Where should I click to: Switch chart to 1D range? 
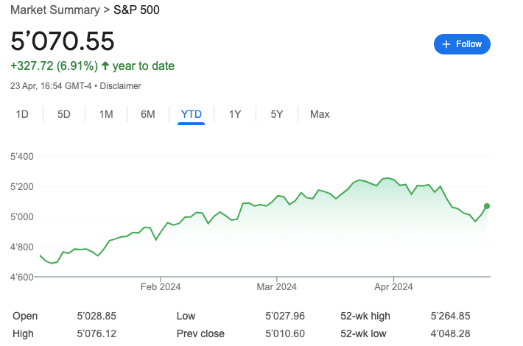[x=22, y=114]
